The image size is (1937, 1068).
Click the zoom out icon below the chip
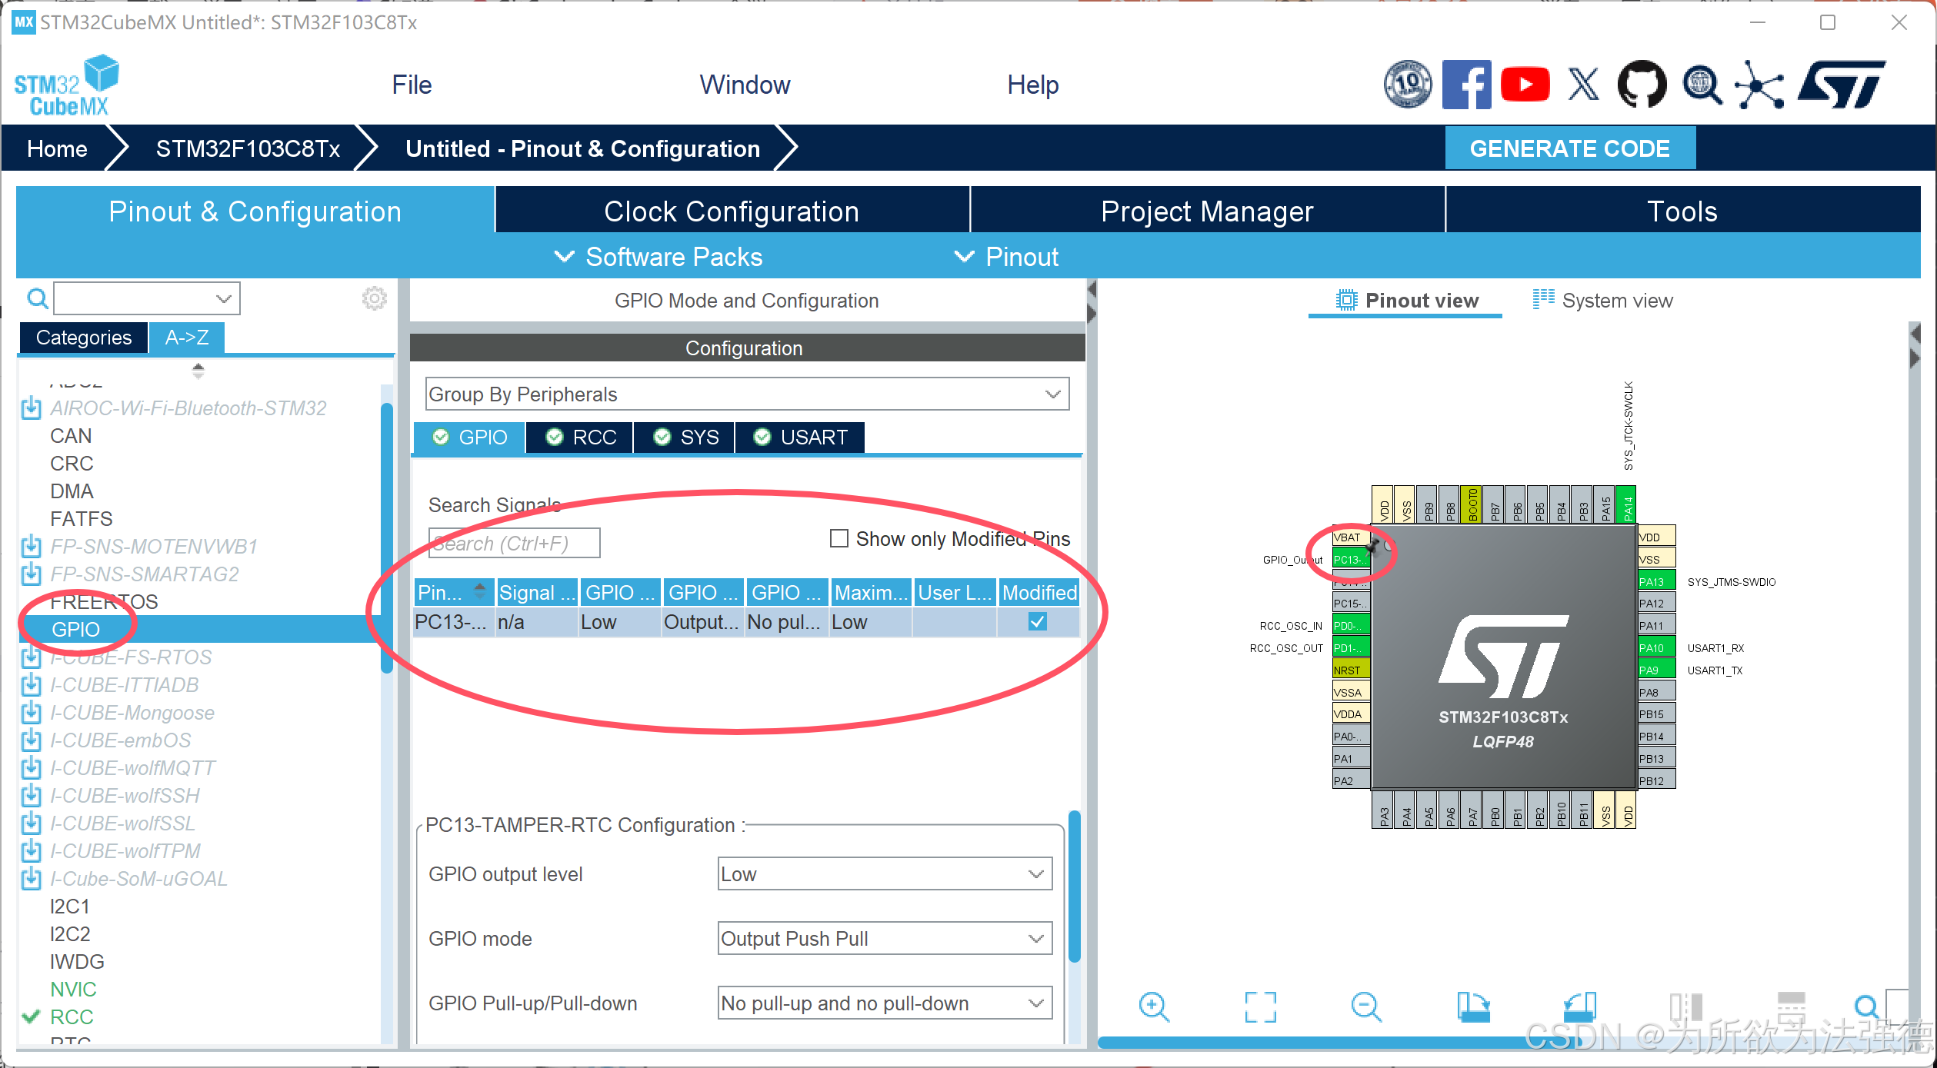1366,1006
